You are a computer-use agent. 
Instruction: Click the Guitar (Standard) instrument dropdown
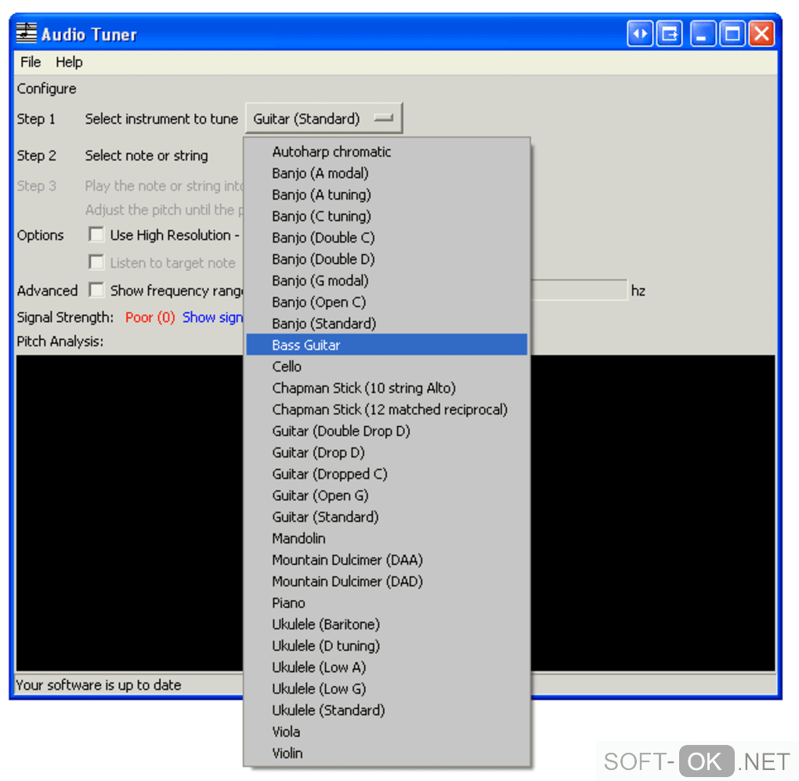point(324,118)
